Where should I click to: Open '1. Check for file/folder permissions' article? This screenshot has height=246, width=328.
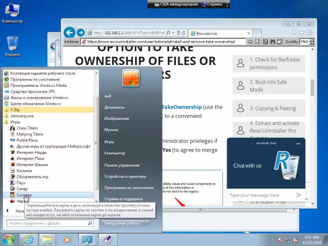269,63
